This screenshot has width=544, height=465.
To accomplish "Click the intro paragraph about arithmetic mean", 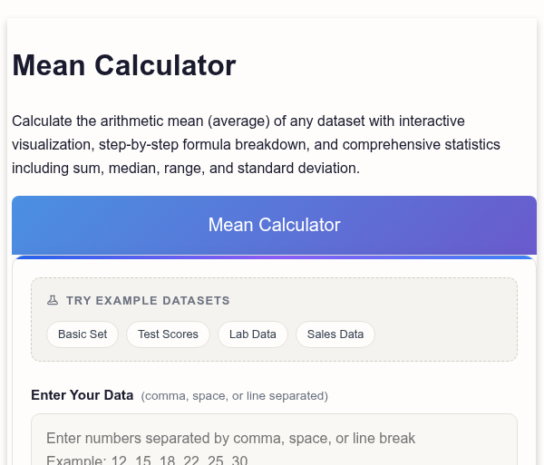I will (x=256, y=145).
